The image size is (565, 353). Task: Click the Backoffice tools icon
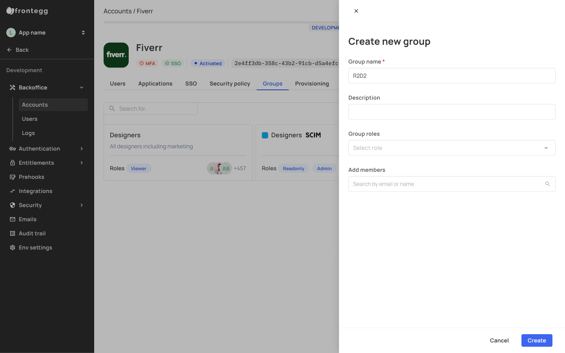pos(13,87)
